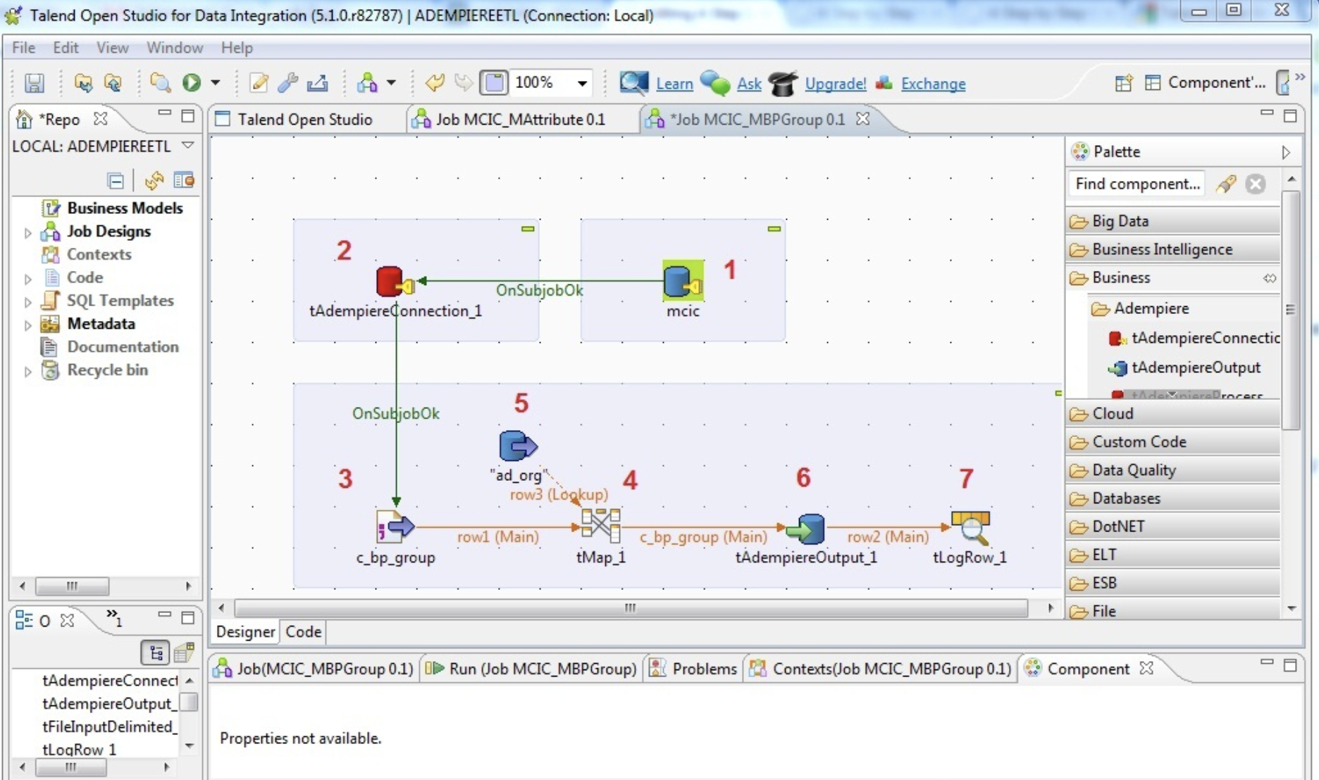Click the tAdempiereOutput_1 component
The image size is (1319, 780).
(805, 529)
